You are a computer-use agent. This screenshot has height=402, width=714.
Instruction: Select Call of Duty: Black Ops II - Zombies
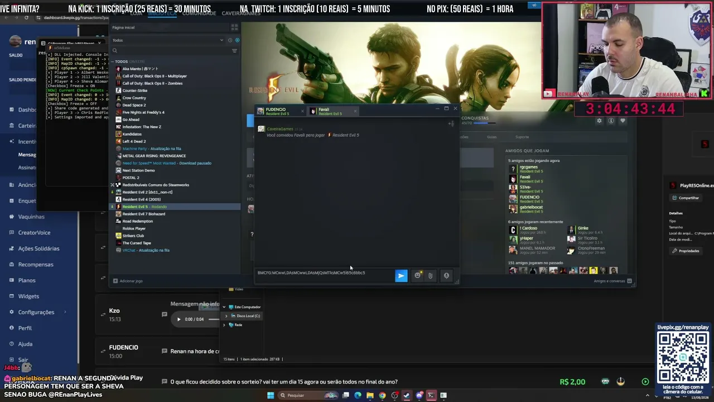coord(152,83)
